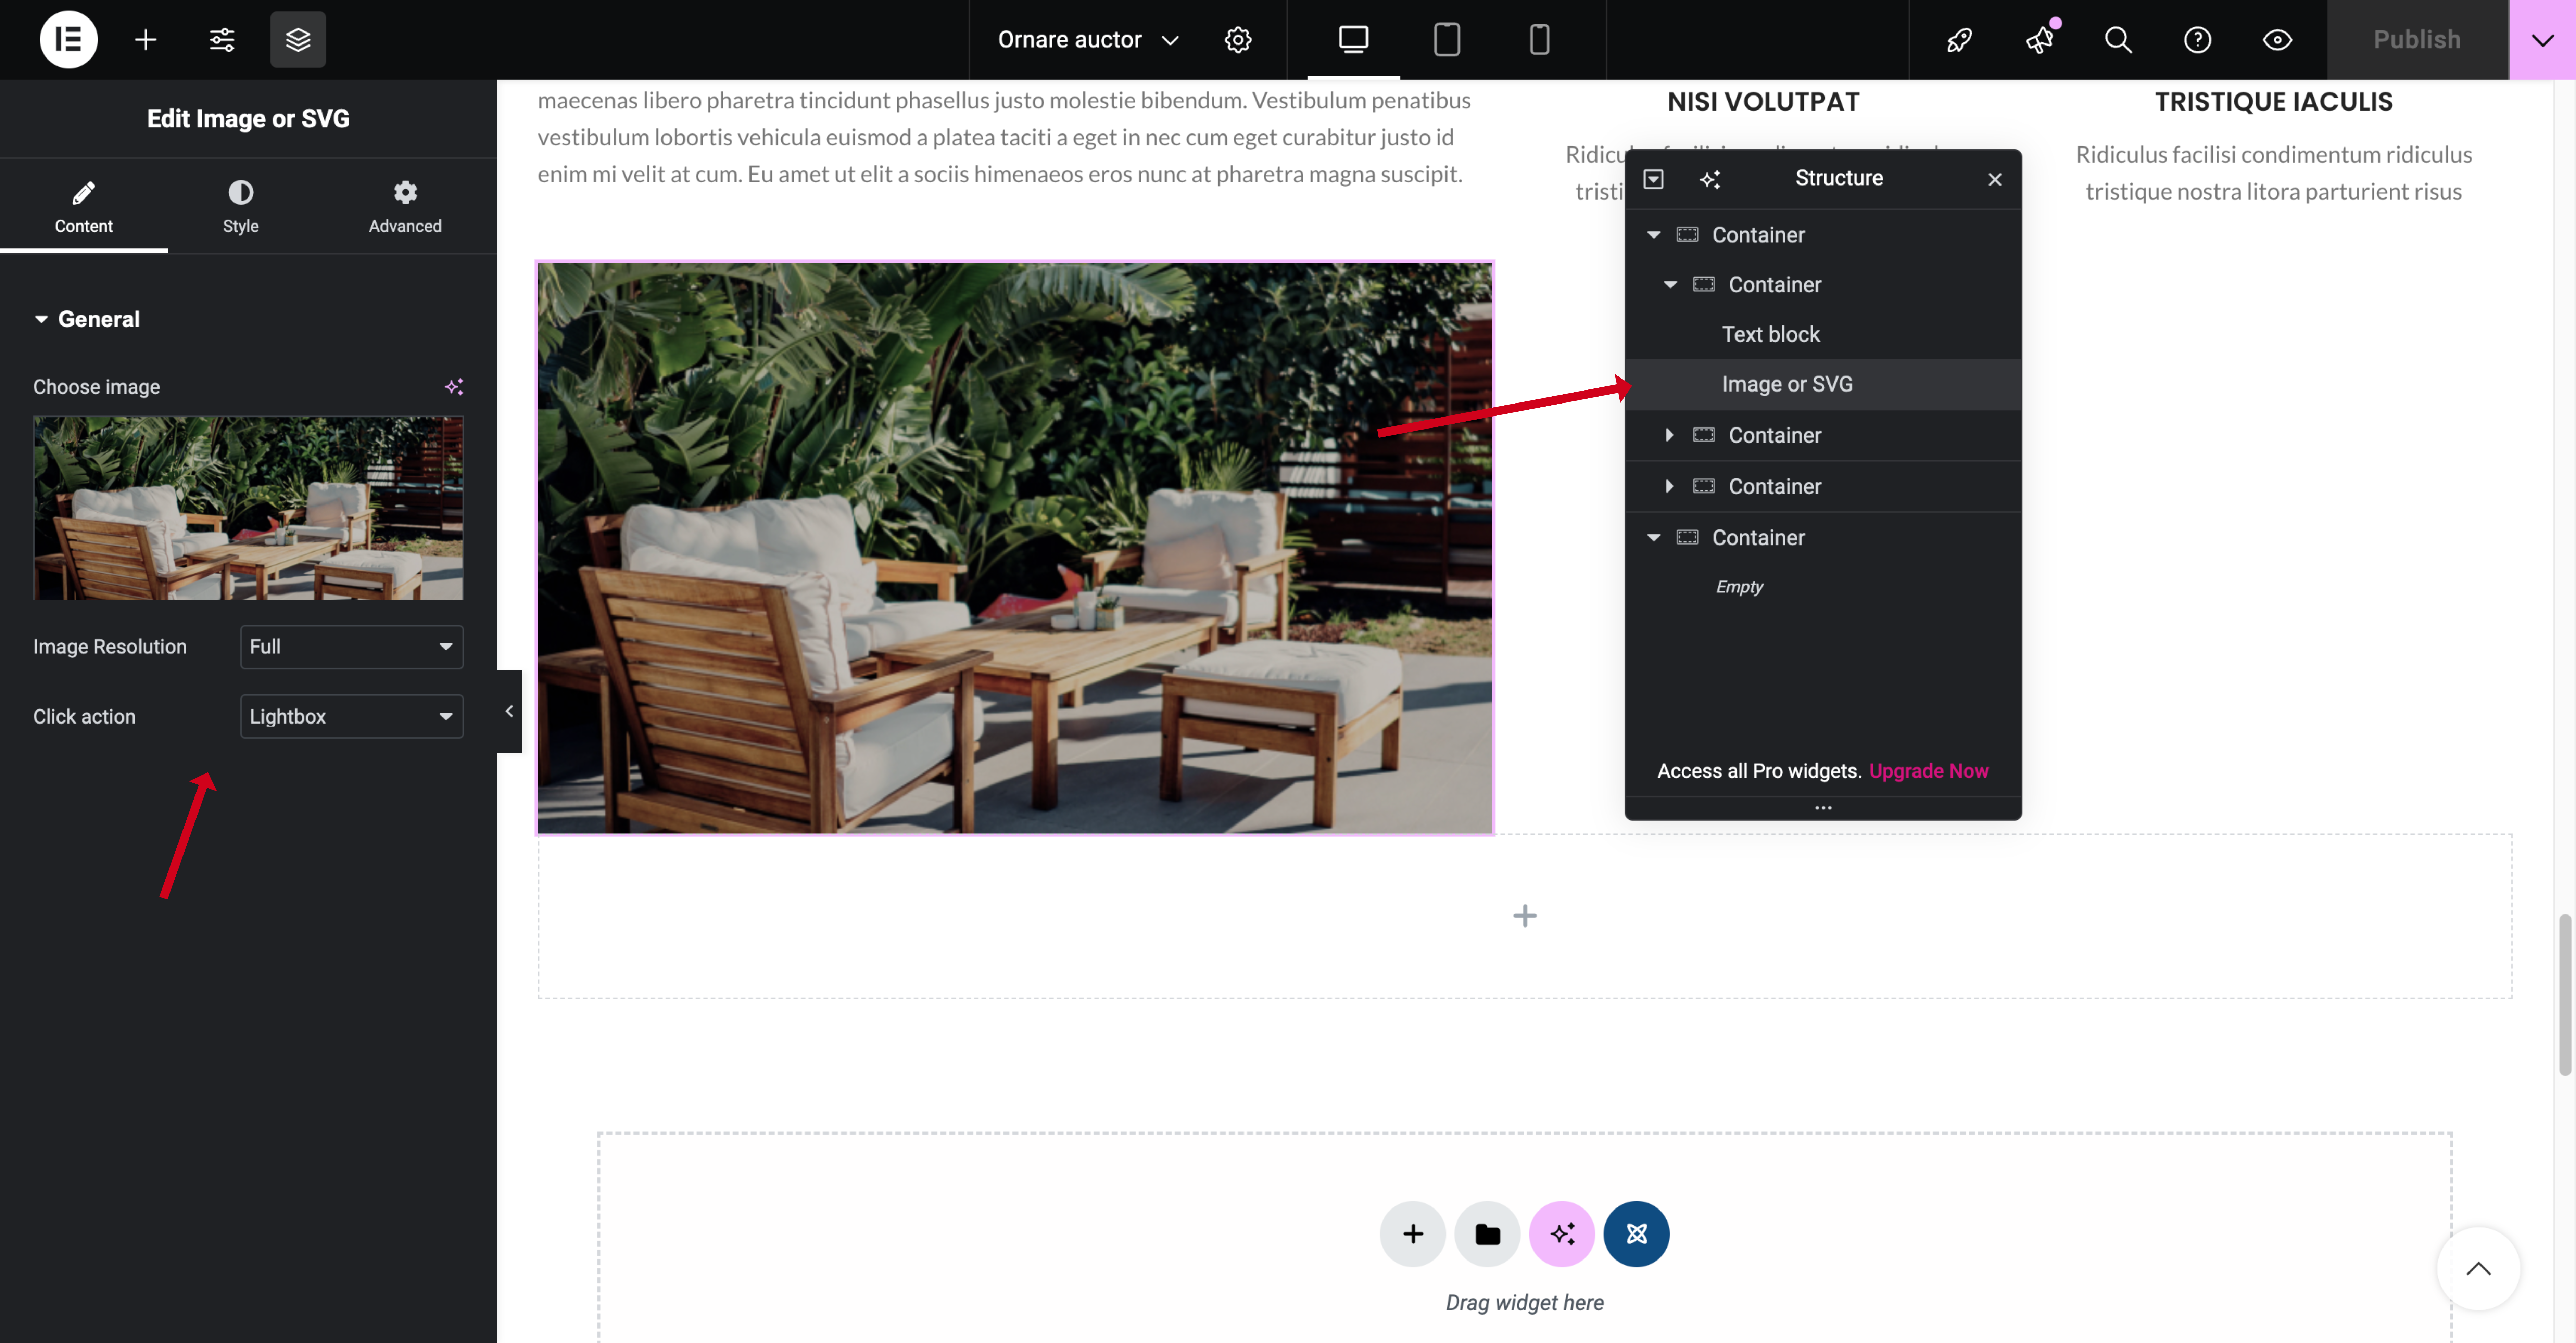This screenshot has width=2576, height=1343.
Task: Switch to desktop preview mode
Action: pos(1353,40)
